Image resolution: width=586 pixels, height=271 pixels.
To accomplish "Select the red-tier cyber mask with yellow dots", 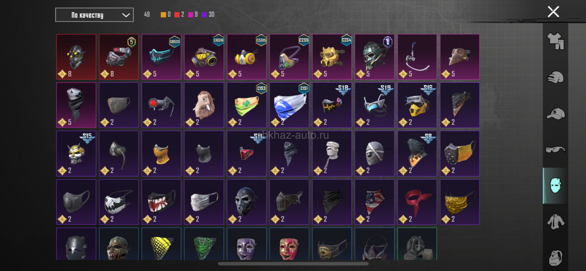I will (76, 57).
